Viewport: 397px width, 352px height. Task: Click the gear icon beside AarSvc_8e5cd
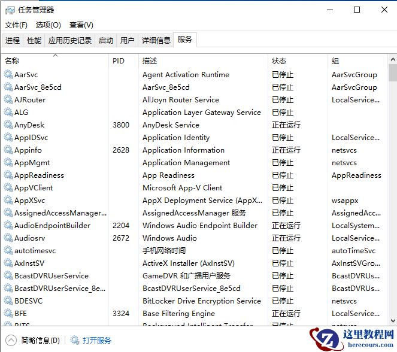pyautogui.click(x=8, y=87)
